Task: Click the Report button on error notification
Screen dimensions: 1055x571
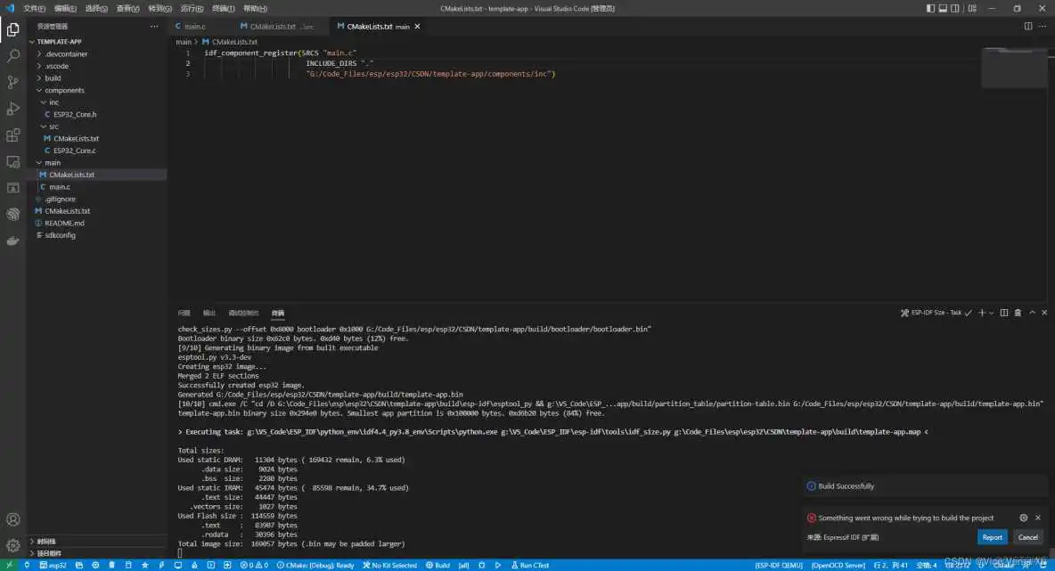Action: (992, 537)
